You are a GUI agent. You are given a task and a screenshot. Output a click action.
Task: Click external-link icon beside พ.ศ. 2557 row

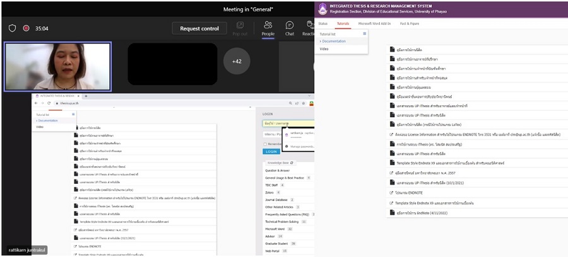pyautogui.click(x=391, y=173)
